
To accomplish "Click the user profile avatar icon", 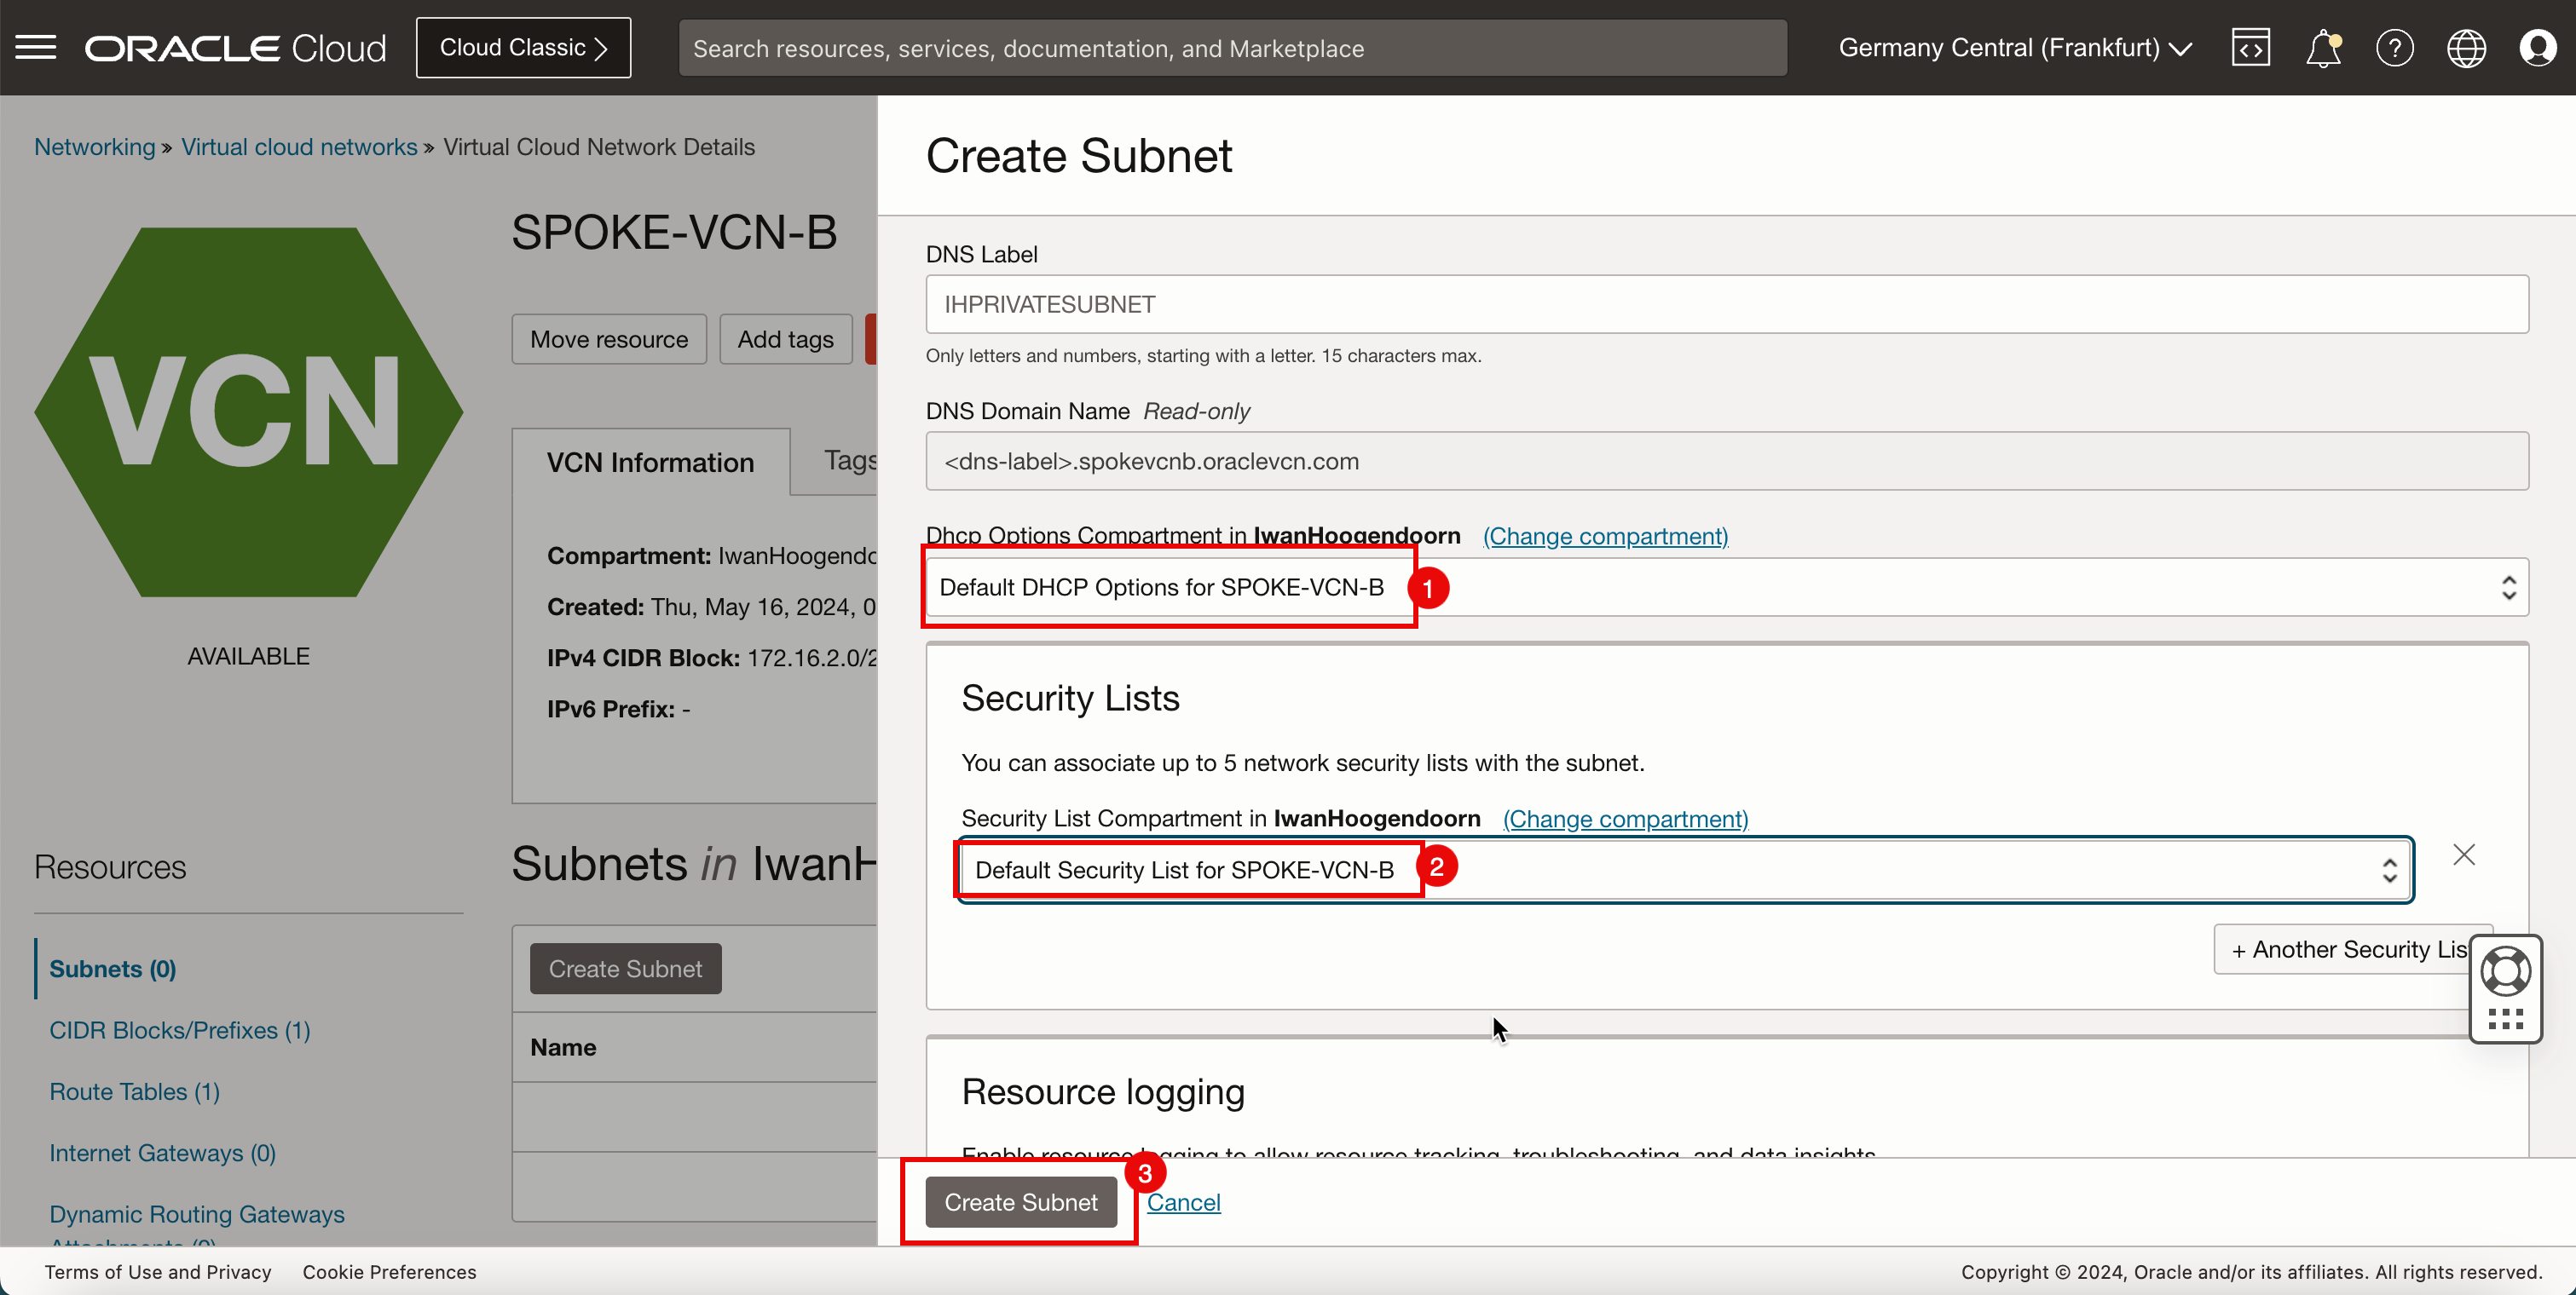I will (x=2536, y=48).
